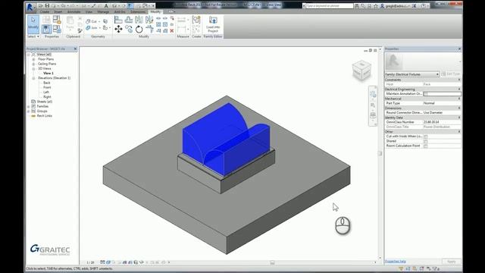
Task: Select the Trim/Extend tool
Action: click(x=150, y=30)
